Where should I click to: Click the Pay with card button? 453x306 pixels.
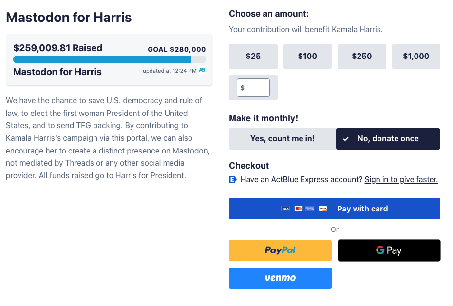(x=362, y=209)
